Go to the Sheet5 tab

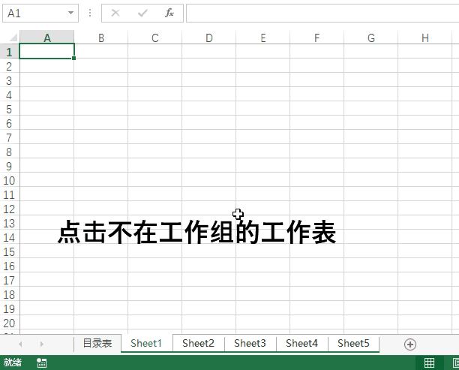pyautogui.click(x=353, y=343)
